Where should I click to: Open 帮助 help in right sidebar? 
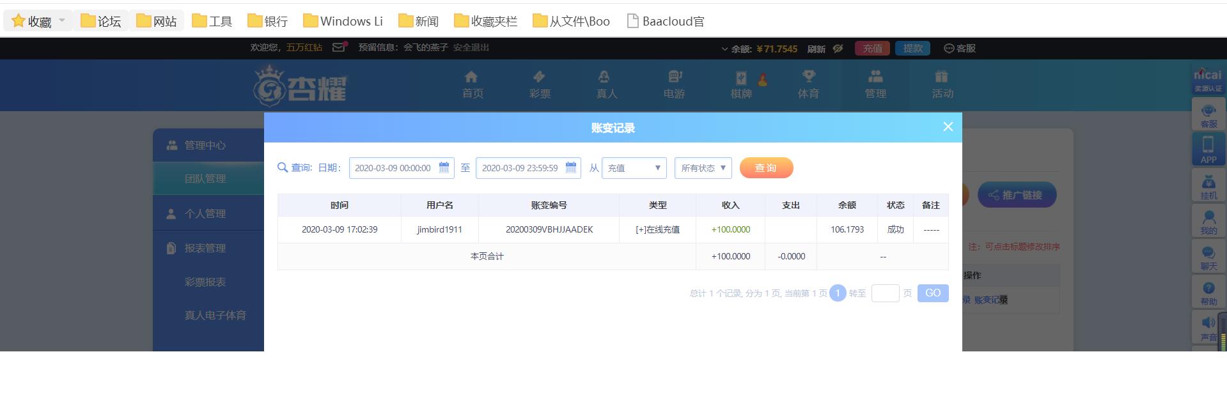click(x=1208, y=292)
